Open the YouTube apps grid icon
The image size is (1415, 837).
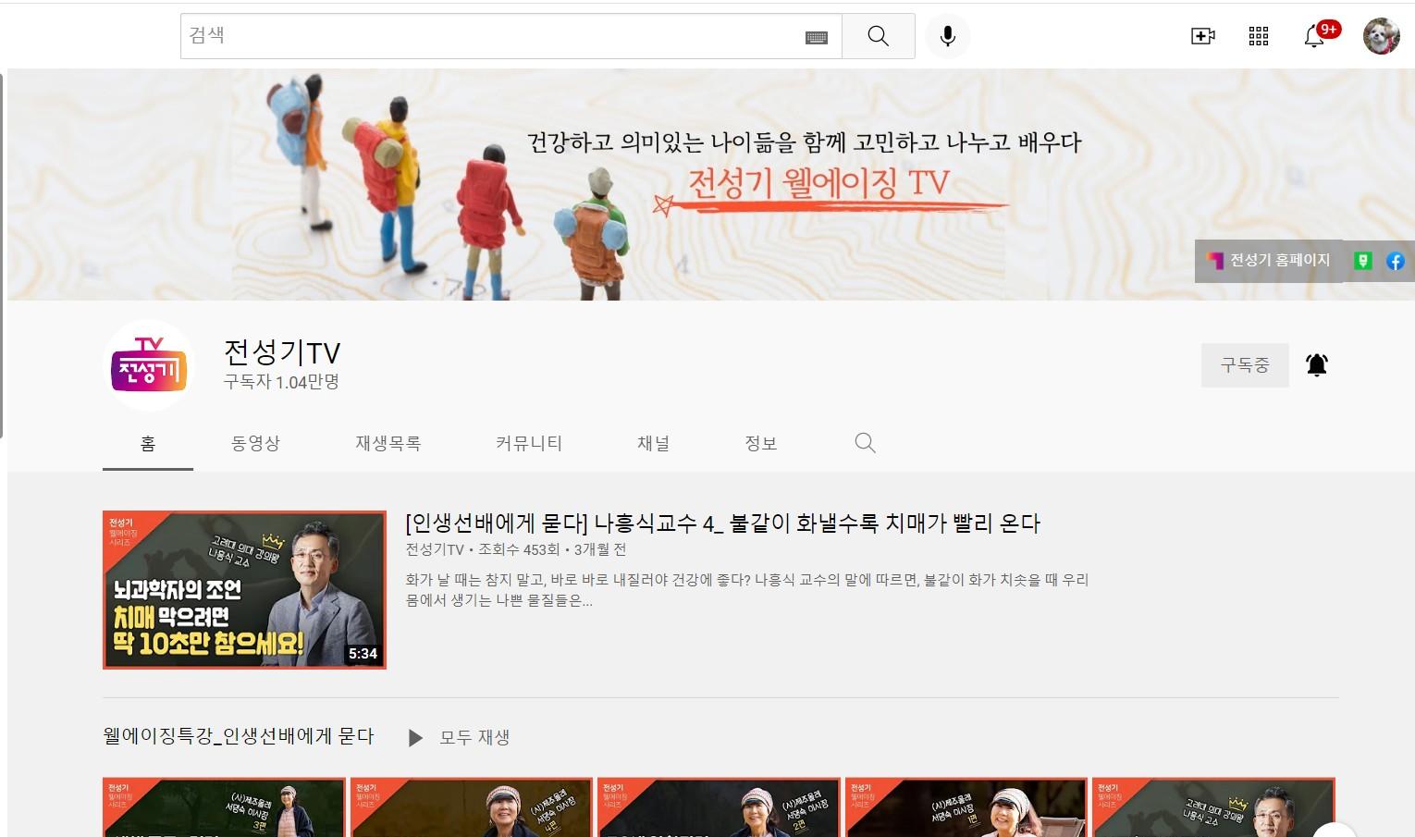[x=1258, y=36]
